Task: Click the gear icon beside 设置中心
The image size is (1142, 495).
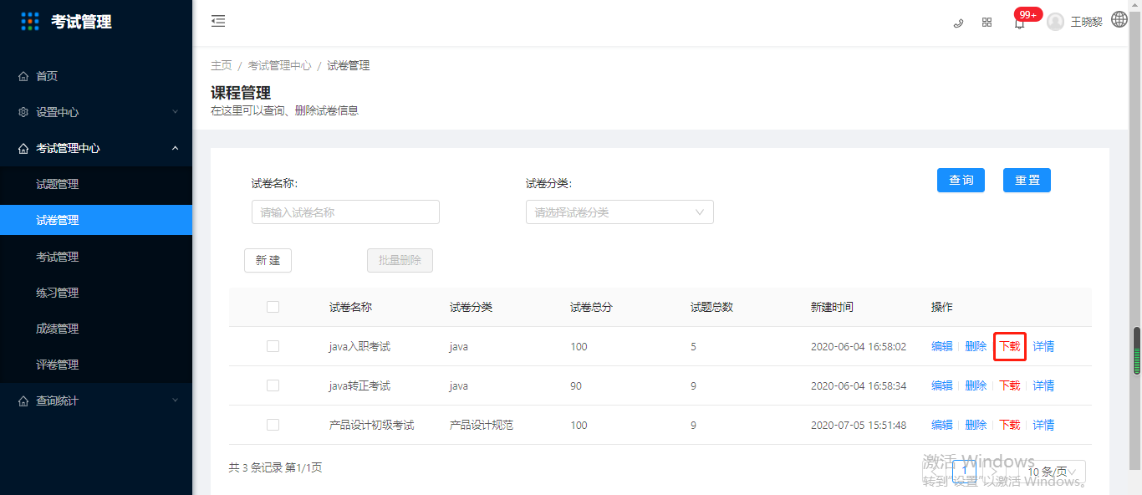Action: click(x=23, y=112)
